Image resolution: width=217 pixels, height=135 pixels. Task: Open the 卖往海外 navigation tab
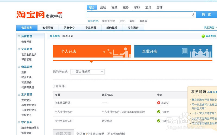[x=133, y=28]
